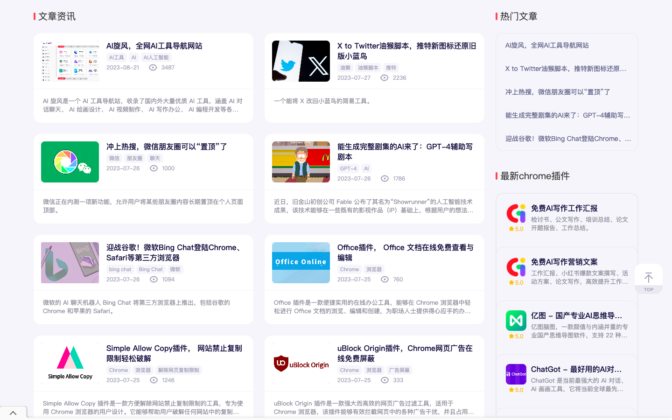Open article title 能生成完整剧集的AI来了
This screenshot has width=672, height=420.
405,152
